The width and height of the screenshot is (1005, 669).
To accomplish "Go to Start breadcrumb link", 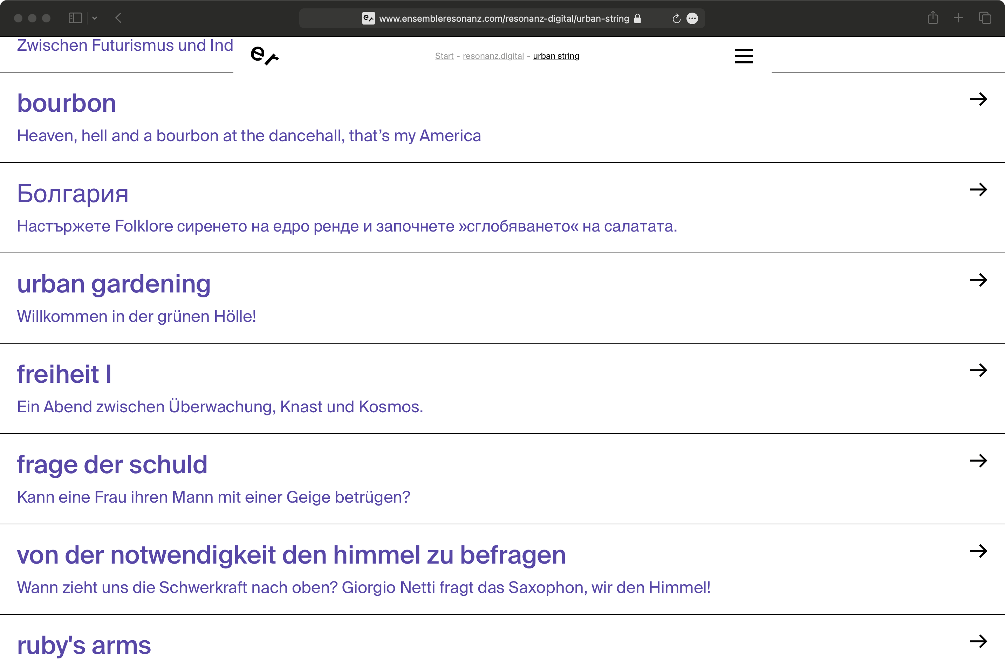I will click(x=444, y=56).
